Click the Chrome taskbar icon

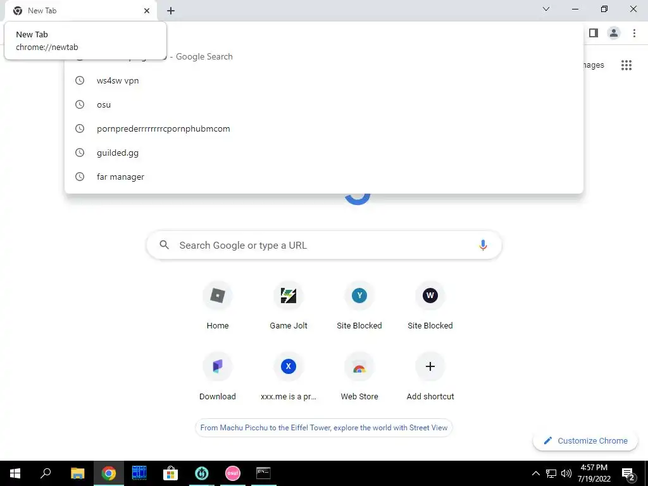(x=109, y=473)
